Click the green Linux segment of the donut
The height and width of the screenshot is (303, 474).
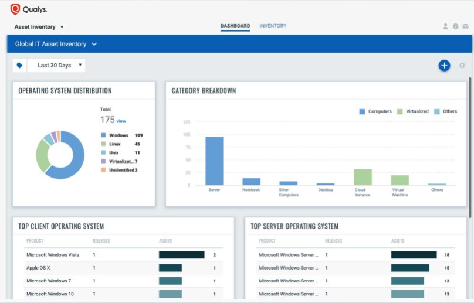pos(43,155)
